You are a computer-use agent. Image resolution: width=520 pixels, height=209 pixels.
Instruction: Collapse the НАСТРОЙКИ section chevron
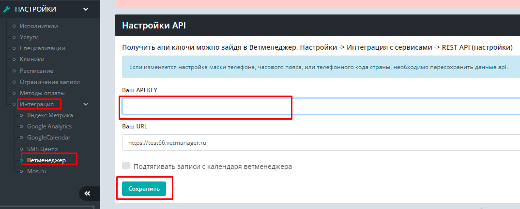(x=86, y=9)
